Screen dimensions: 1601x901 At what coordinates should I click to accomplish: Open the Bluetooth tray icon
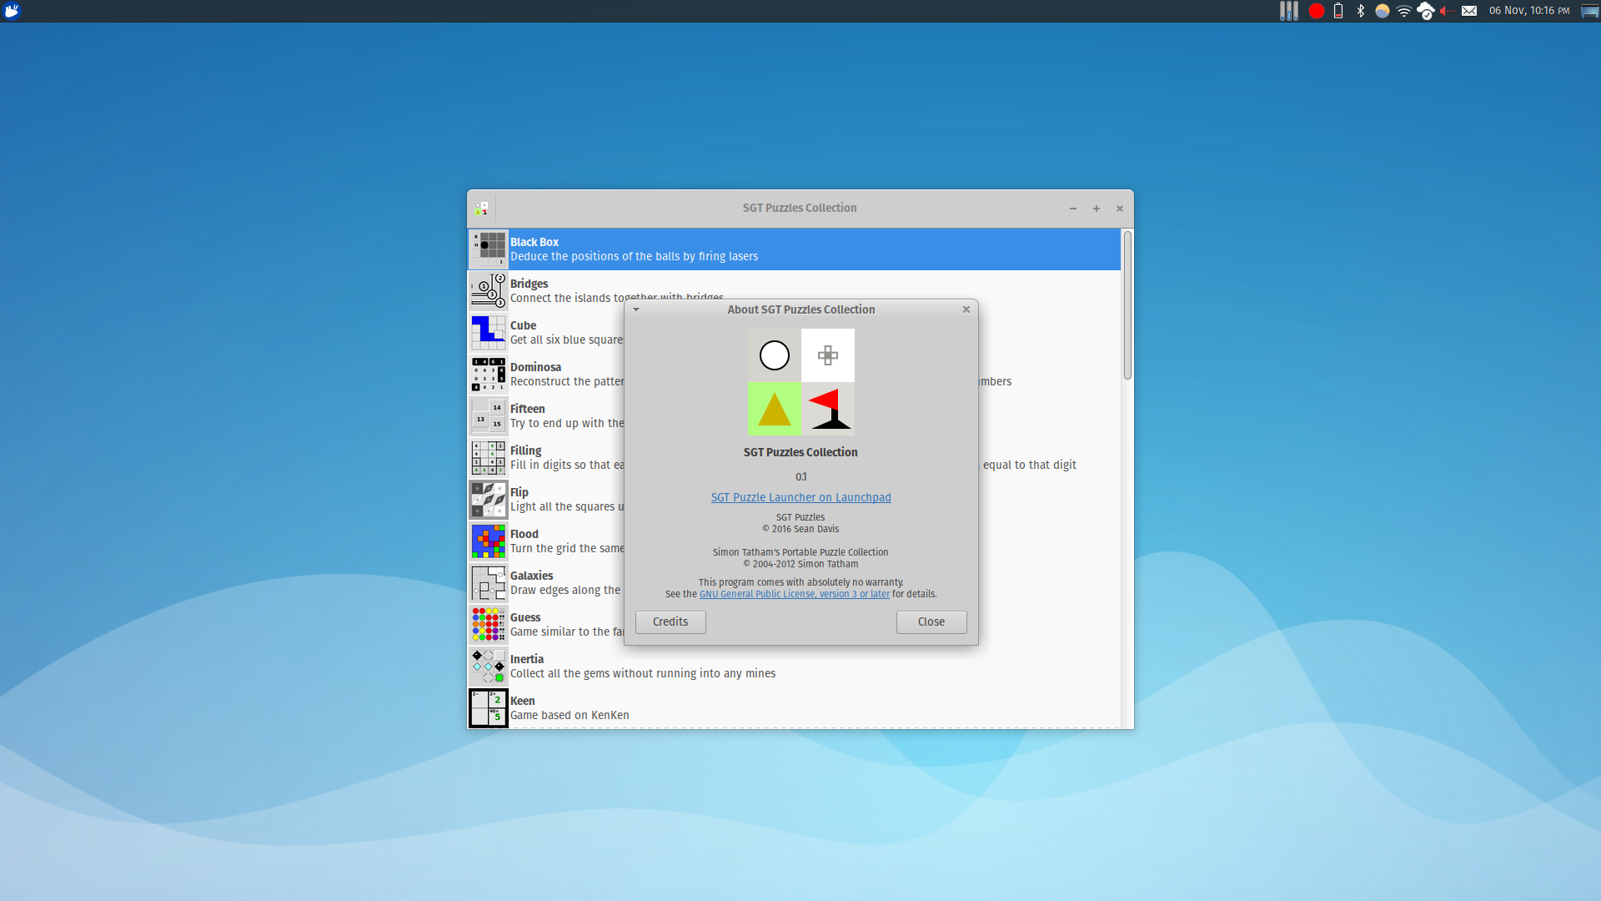(1361, 11)
